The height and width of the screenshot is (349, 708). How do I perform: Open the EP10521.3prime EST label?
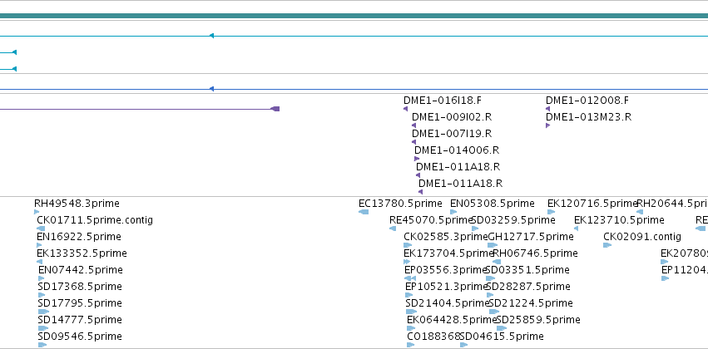446,287
